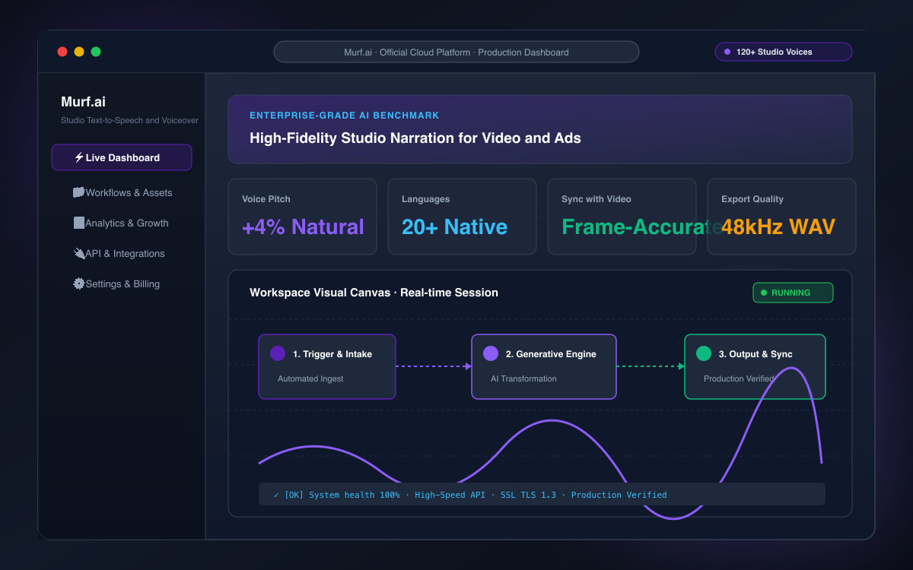Click Studio Text-to-Speech and Voiceover subtitle
The image size is (913, 570).
point(129,120)
